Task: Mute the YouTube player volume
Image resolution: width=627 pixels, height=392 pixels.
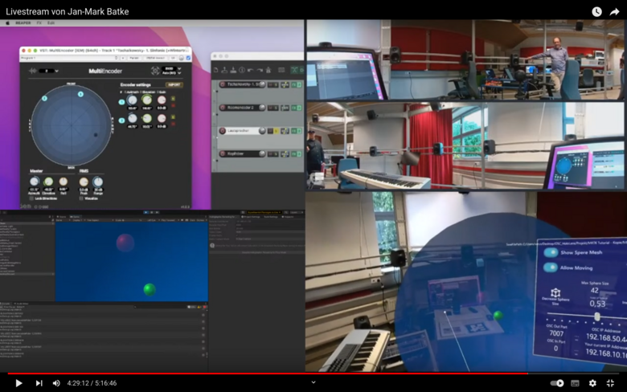Action: point(56,383)
